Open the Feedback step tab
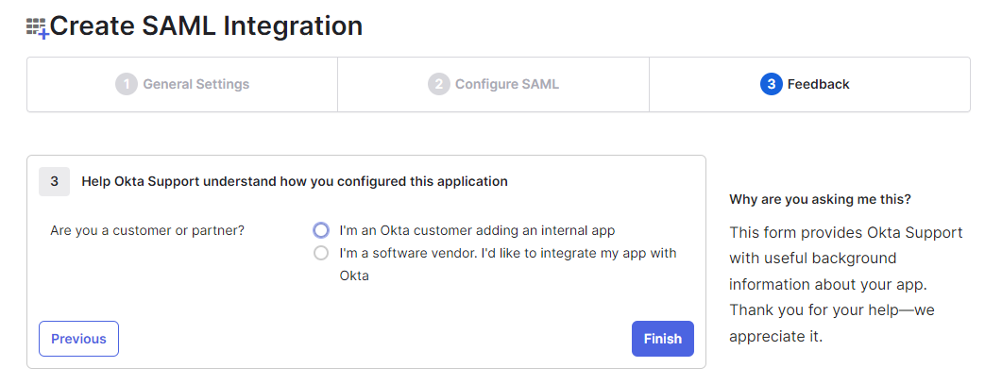The width and height of the screenshot is (985, 384). [x=809, y=84]
